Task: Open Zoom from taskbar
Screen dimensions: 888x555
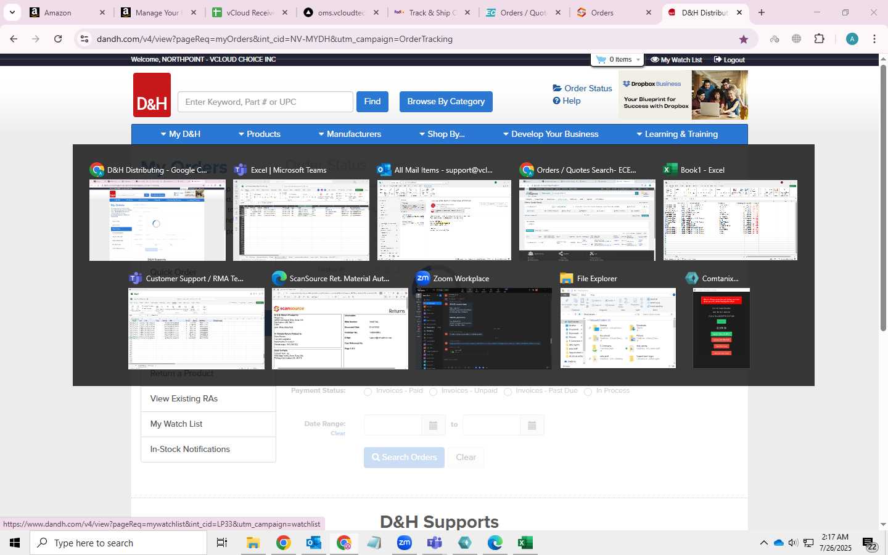Action: [405, 543]
